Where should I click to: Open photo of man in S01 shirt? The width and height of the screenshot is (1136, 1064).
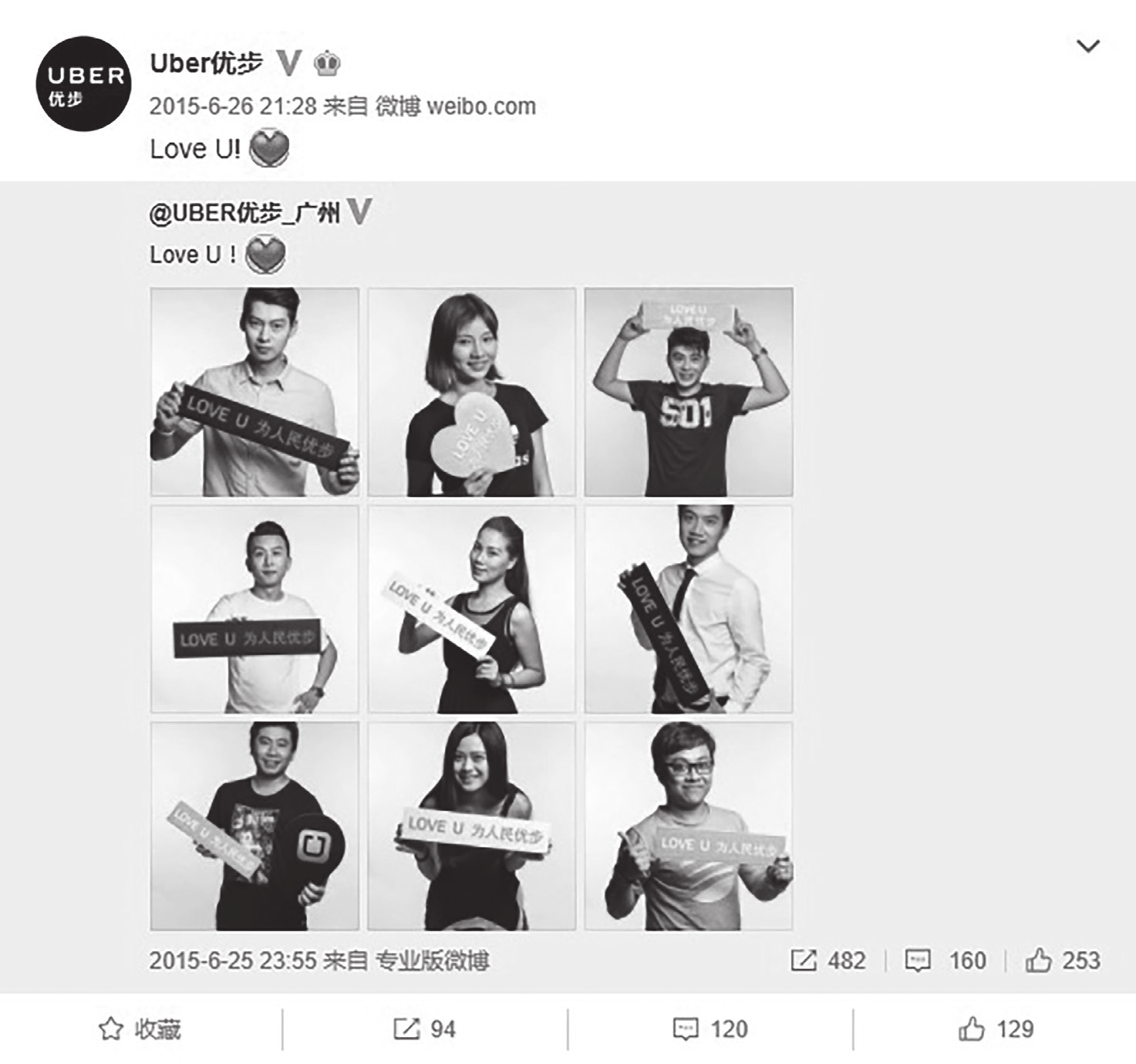[x=689, y=392]
